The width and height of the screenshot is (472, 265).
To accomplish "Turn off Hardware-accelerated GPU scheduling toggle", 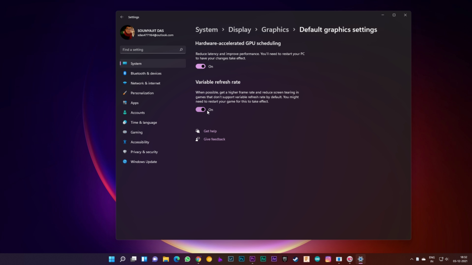I will click(x=201, y=66).
